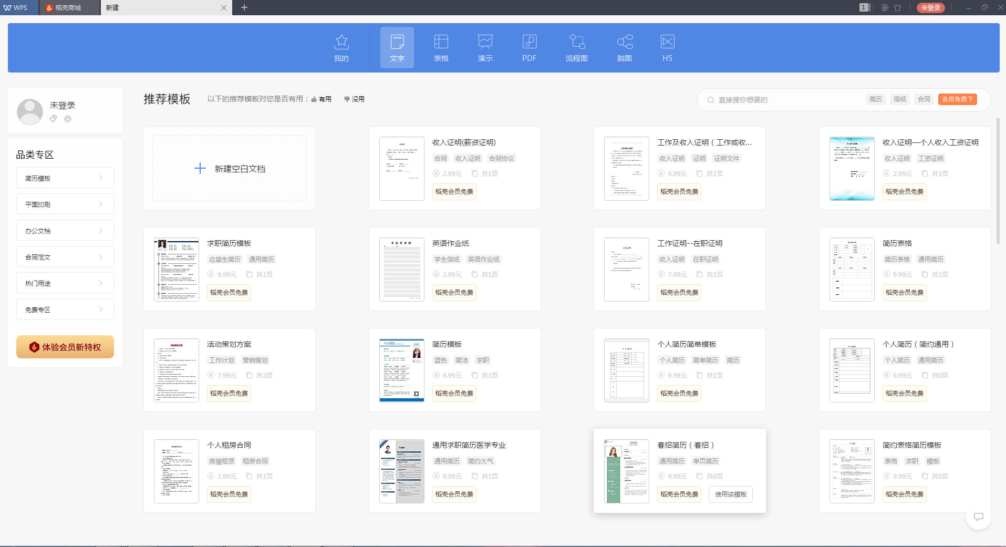Click the 个人简历（简约通用） title
The image size is (1006, 547).
click(918, 344)
